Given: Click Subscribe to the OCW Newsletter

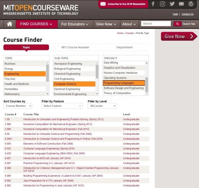Looking at the screenshot, I should 126,4.
